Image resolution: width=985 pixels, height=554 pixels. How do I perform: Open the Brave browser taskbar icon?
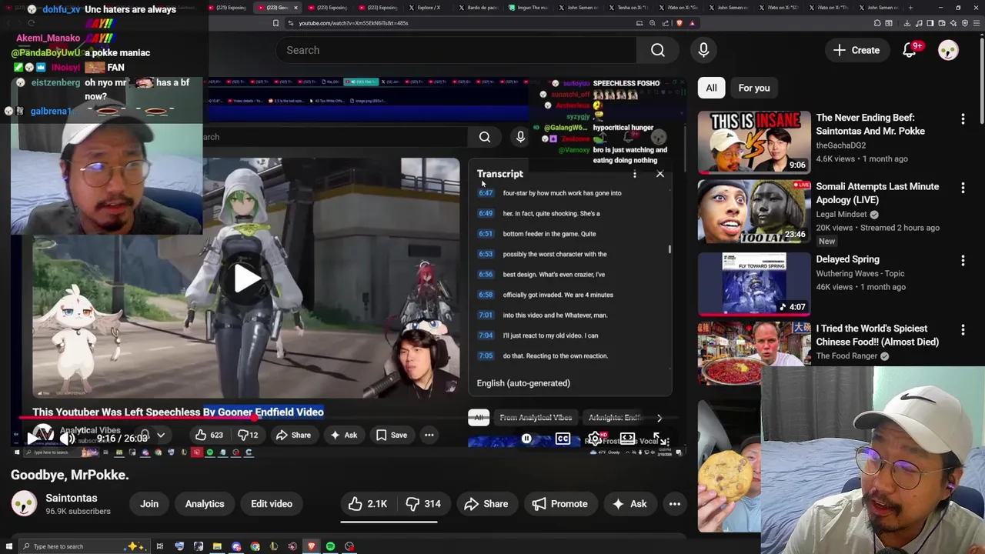click(x=312, y=546)
